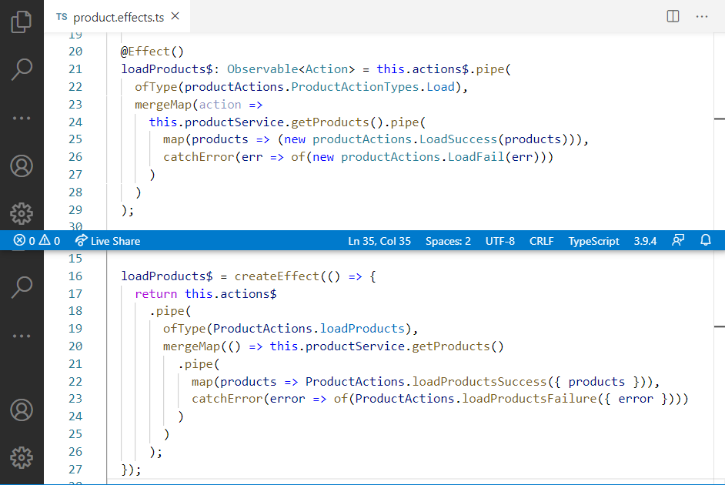Change end of line sequence CRLF
The image size is (725, 485).
[x=541, y=241]
